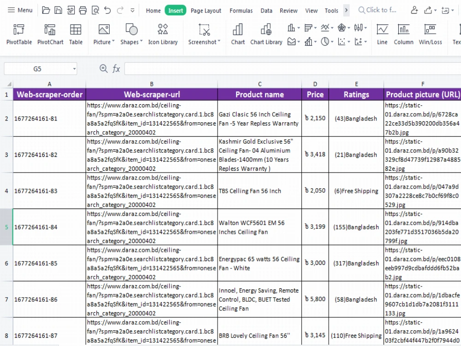Expand the quick access toolbar dropdown
Viewport: 461px width, 346px height.
click(133, 11)
